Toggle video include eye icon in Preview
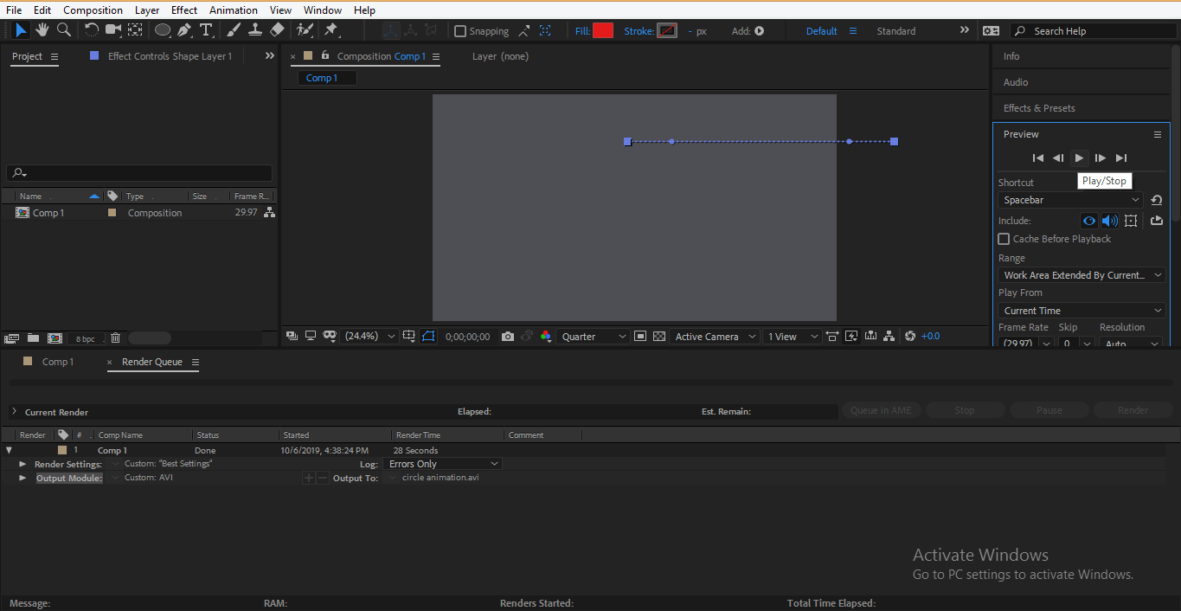 point(1089,221)
